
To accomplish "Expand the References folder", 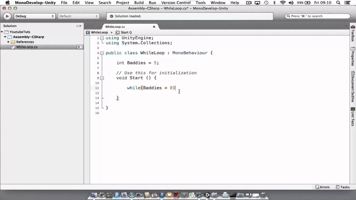I will pyautogui.click(x=8, y=42).
